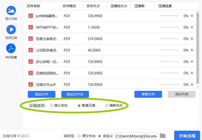Open the browse folder icon beside path
Screen dimensions: 202x140
point(163,136)
